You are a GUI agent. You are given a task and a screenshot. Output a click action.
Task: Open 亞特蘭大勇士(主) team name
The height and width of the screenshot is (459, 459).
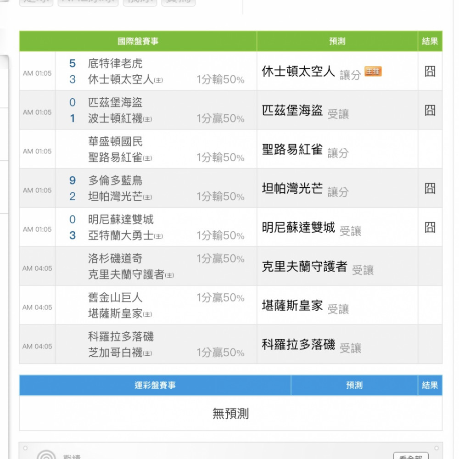[x=125, y=235]
